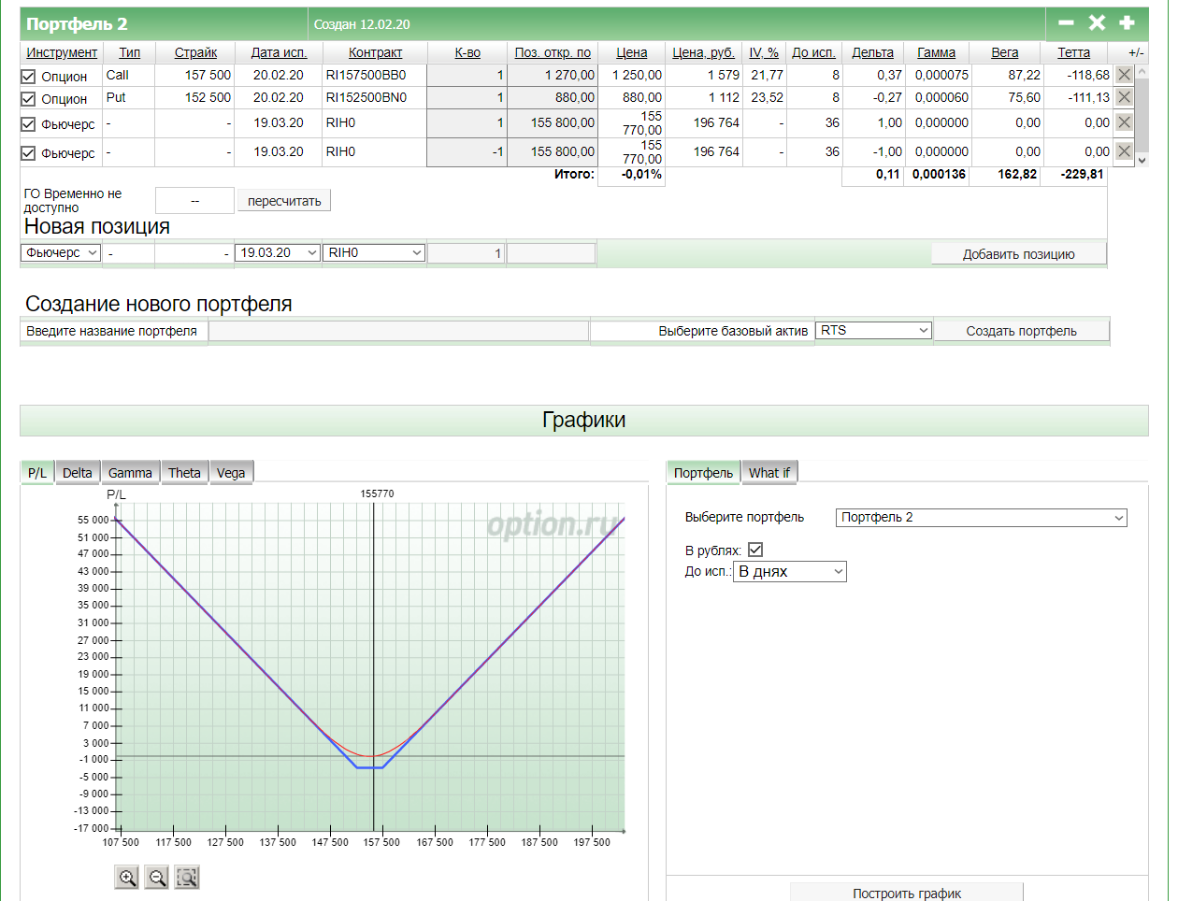The width and height of the screenshot is (1178, 901).
Task: Sort by Контракт column header
Action: point(375,52)
